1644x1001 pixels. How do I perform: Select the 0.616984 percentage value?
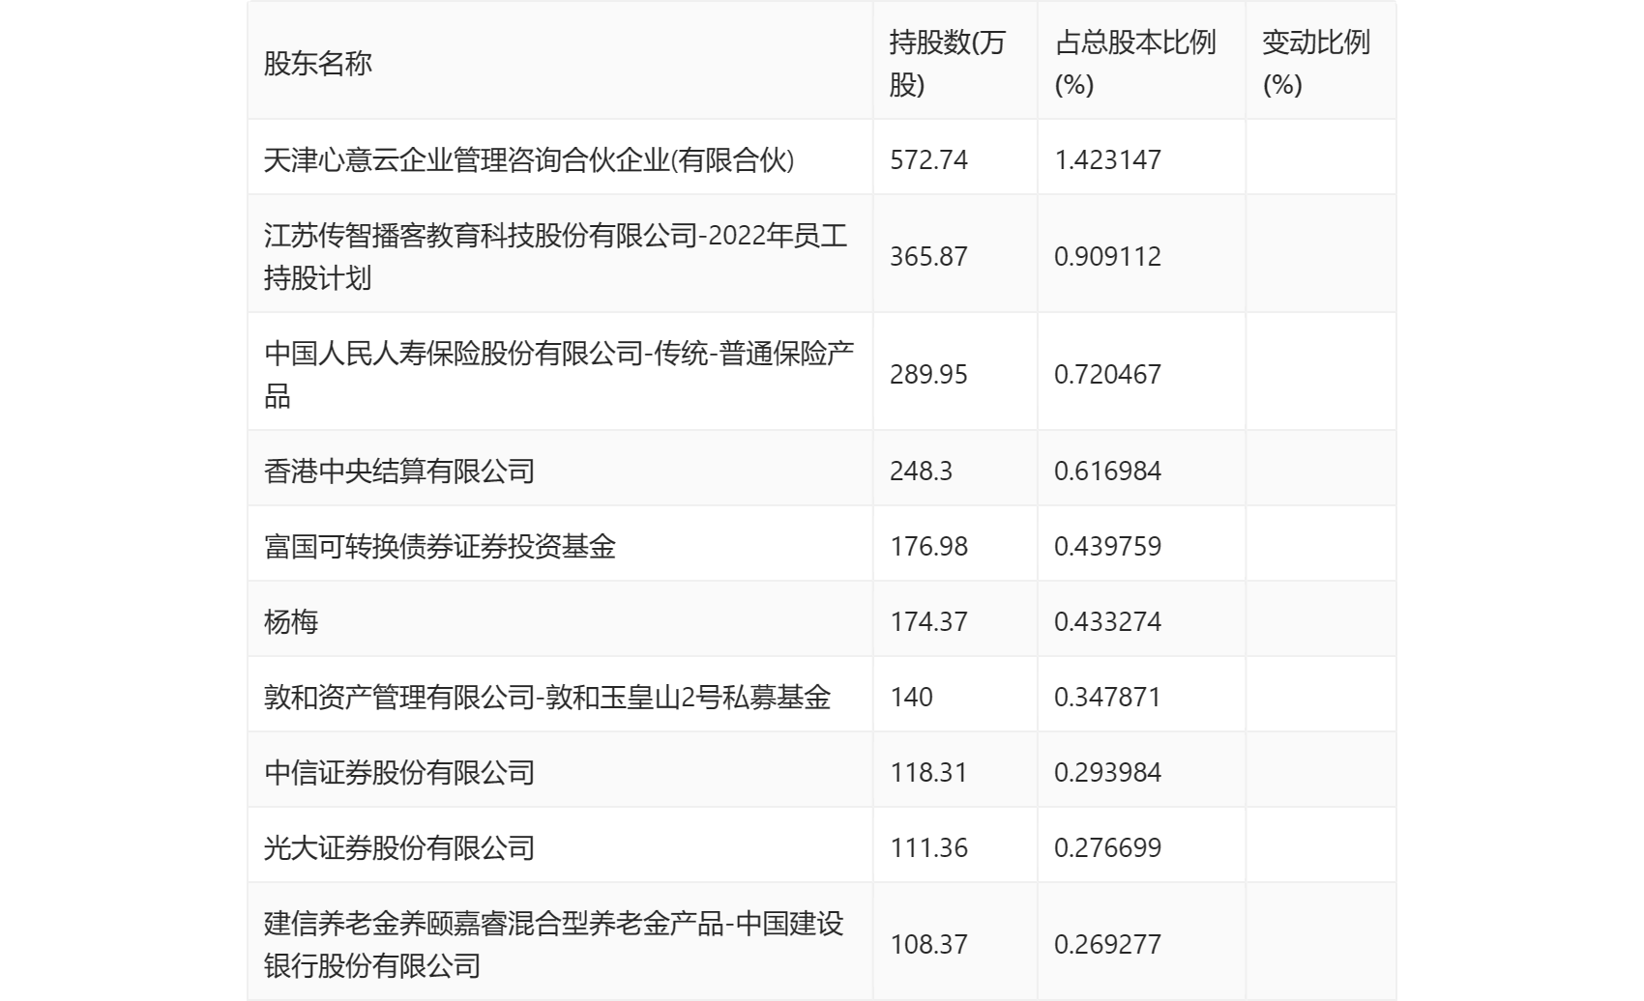click(x=1107, y=471)
